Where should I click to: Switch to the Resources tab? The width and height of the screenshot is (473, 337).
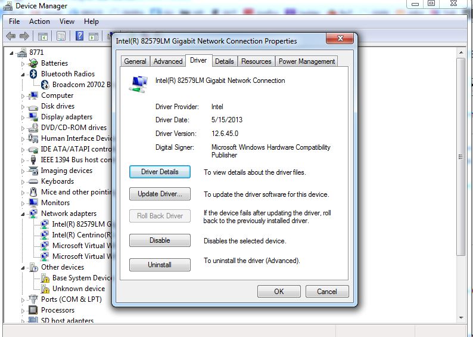(256, 61)
